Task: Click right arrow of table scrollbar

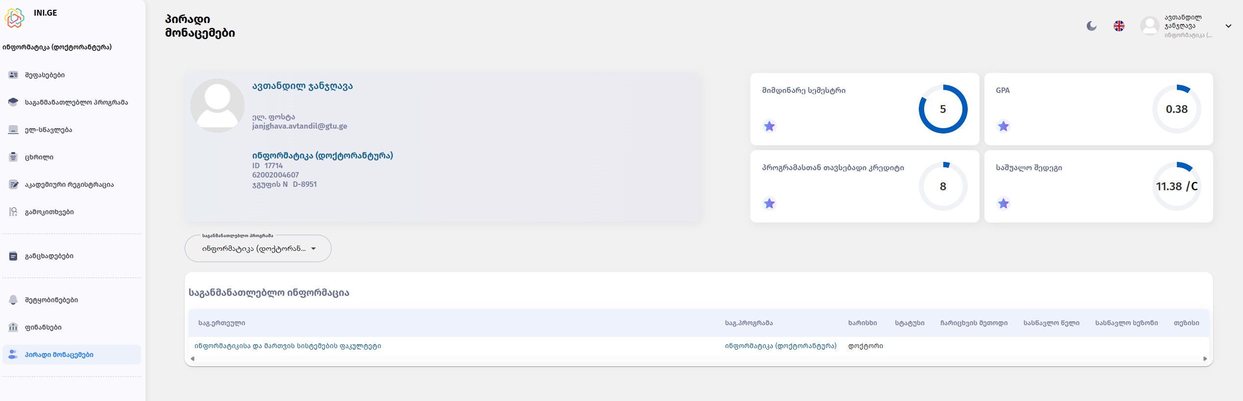Action: tap(1205, 358)
